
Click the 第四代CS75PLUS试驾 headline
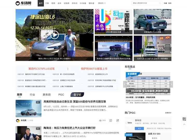click(x=42, y=69)
